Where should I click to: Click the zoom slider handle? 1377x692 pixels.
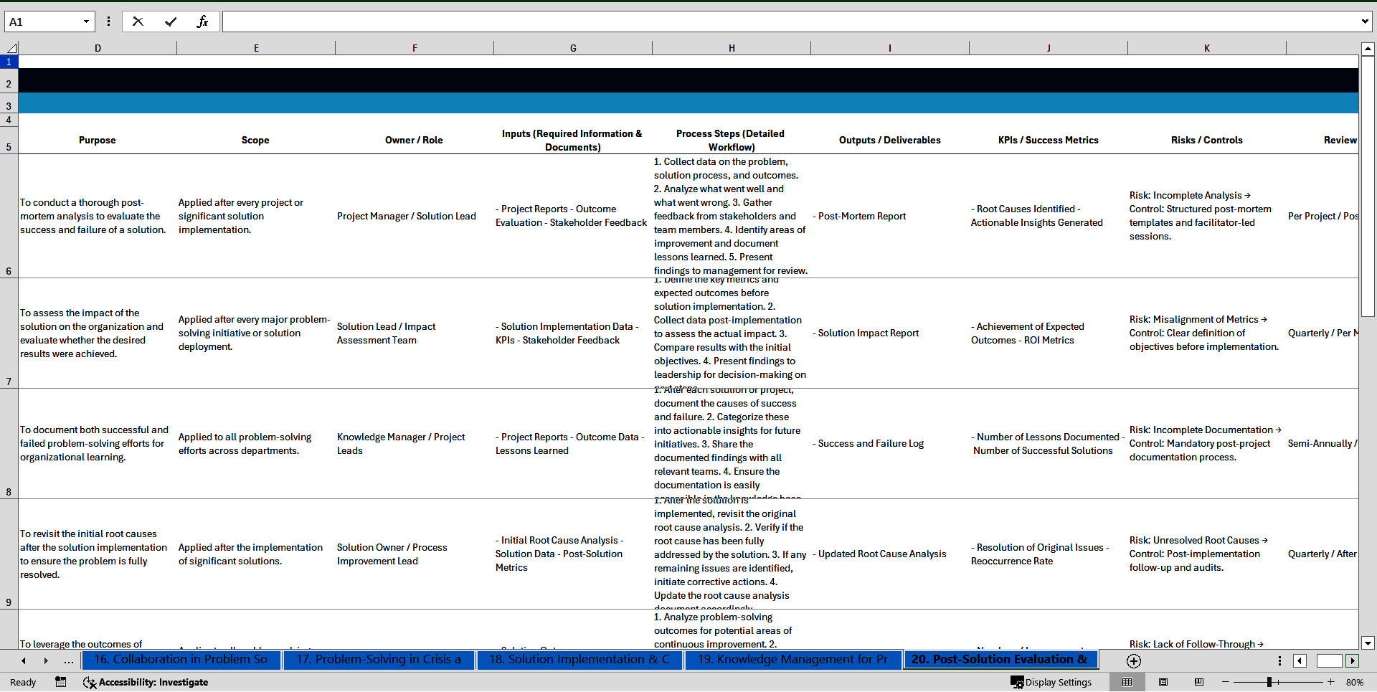point(1269,682)
